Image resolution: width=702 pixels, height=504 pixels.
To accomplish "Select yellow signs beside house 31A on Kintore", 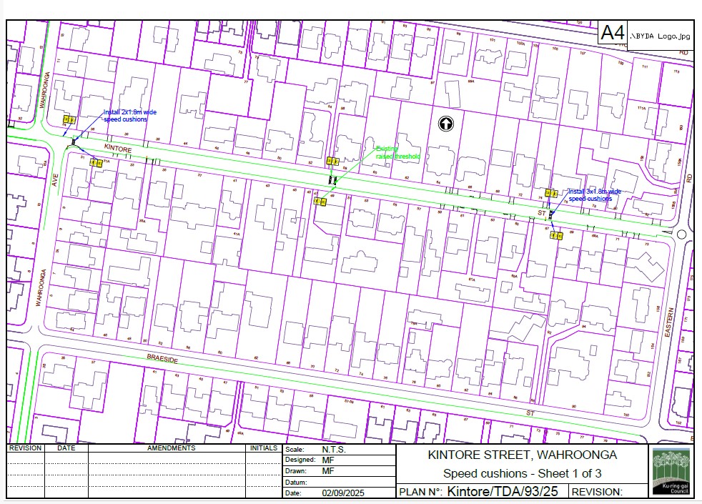I will coord(96,162).
